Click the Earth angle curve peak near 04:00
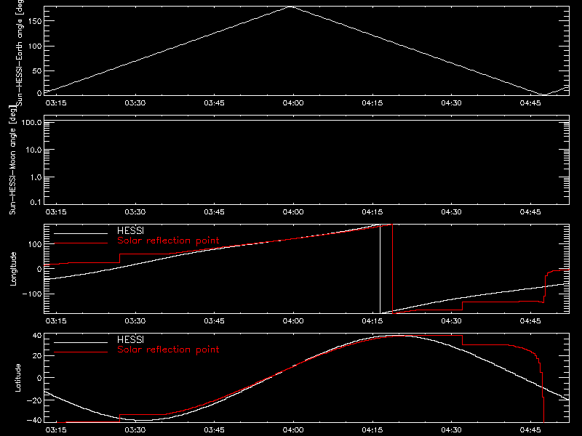This screenshot has width=582, height=436. coord(292,7)
